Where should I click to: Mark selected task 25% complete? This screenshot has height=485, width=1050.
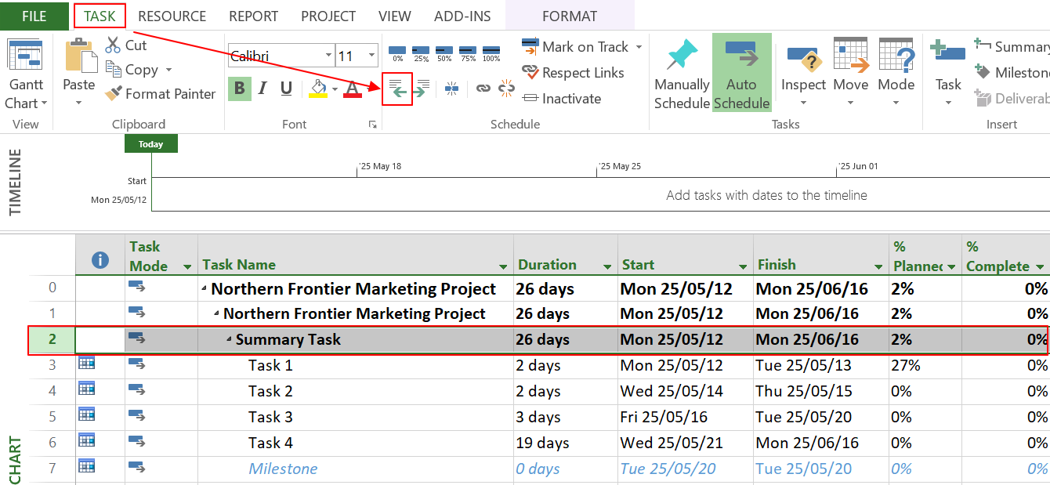[422, 52]
